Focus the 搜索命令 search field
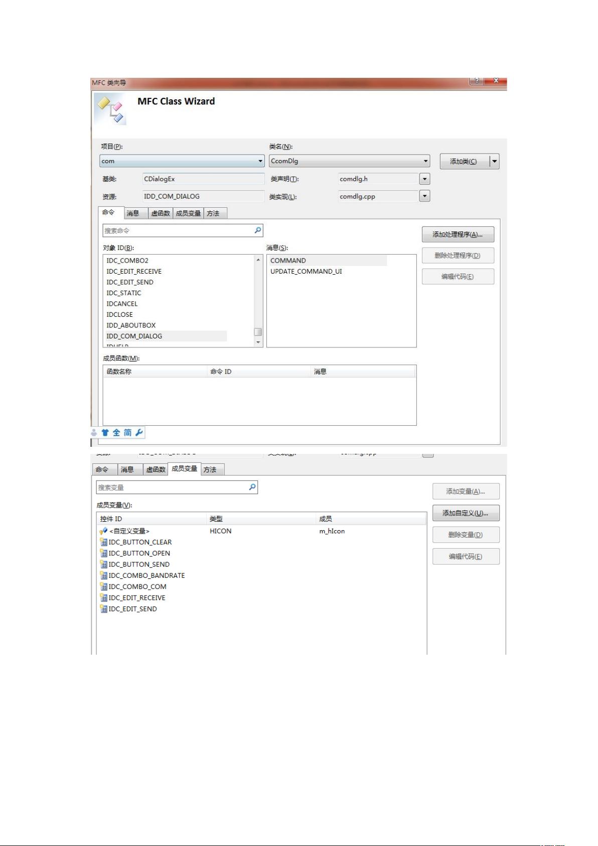Viewport: 598px width, 846px height. [183, 230]
